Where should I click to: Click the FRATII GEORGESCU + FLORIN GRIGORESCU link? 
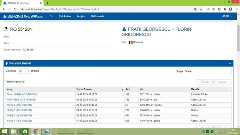pyautogui.click(x=156, y=32)
